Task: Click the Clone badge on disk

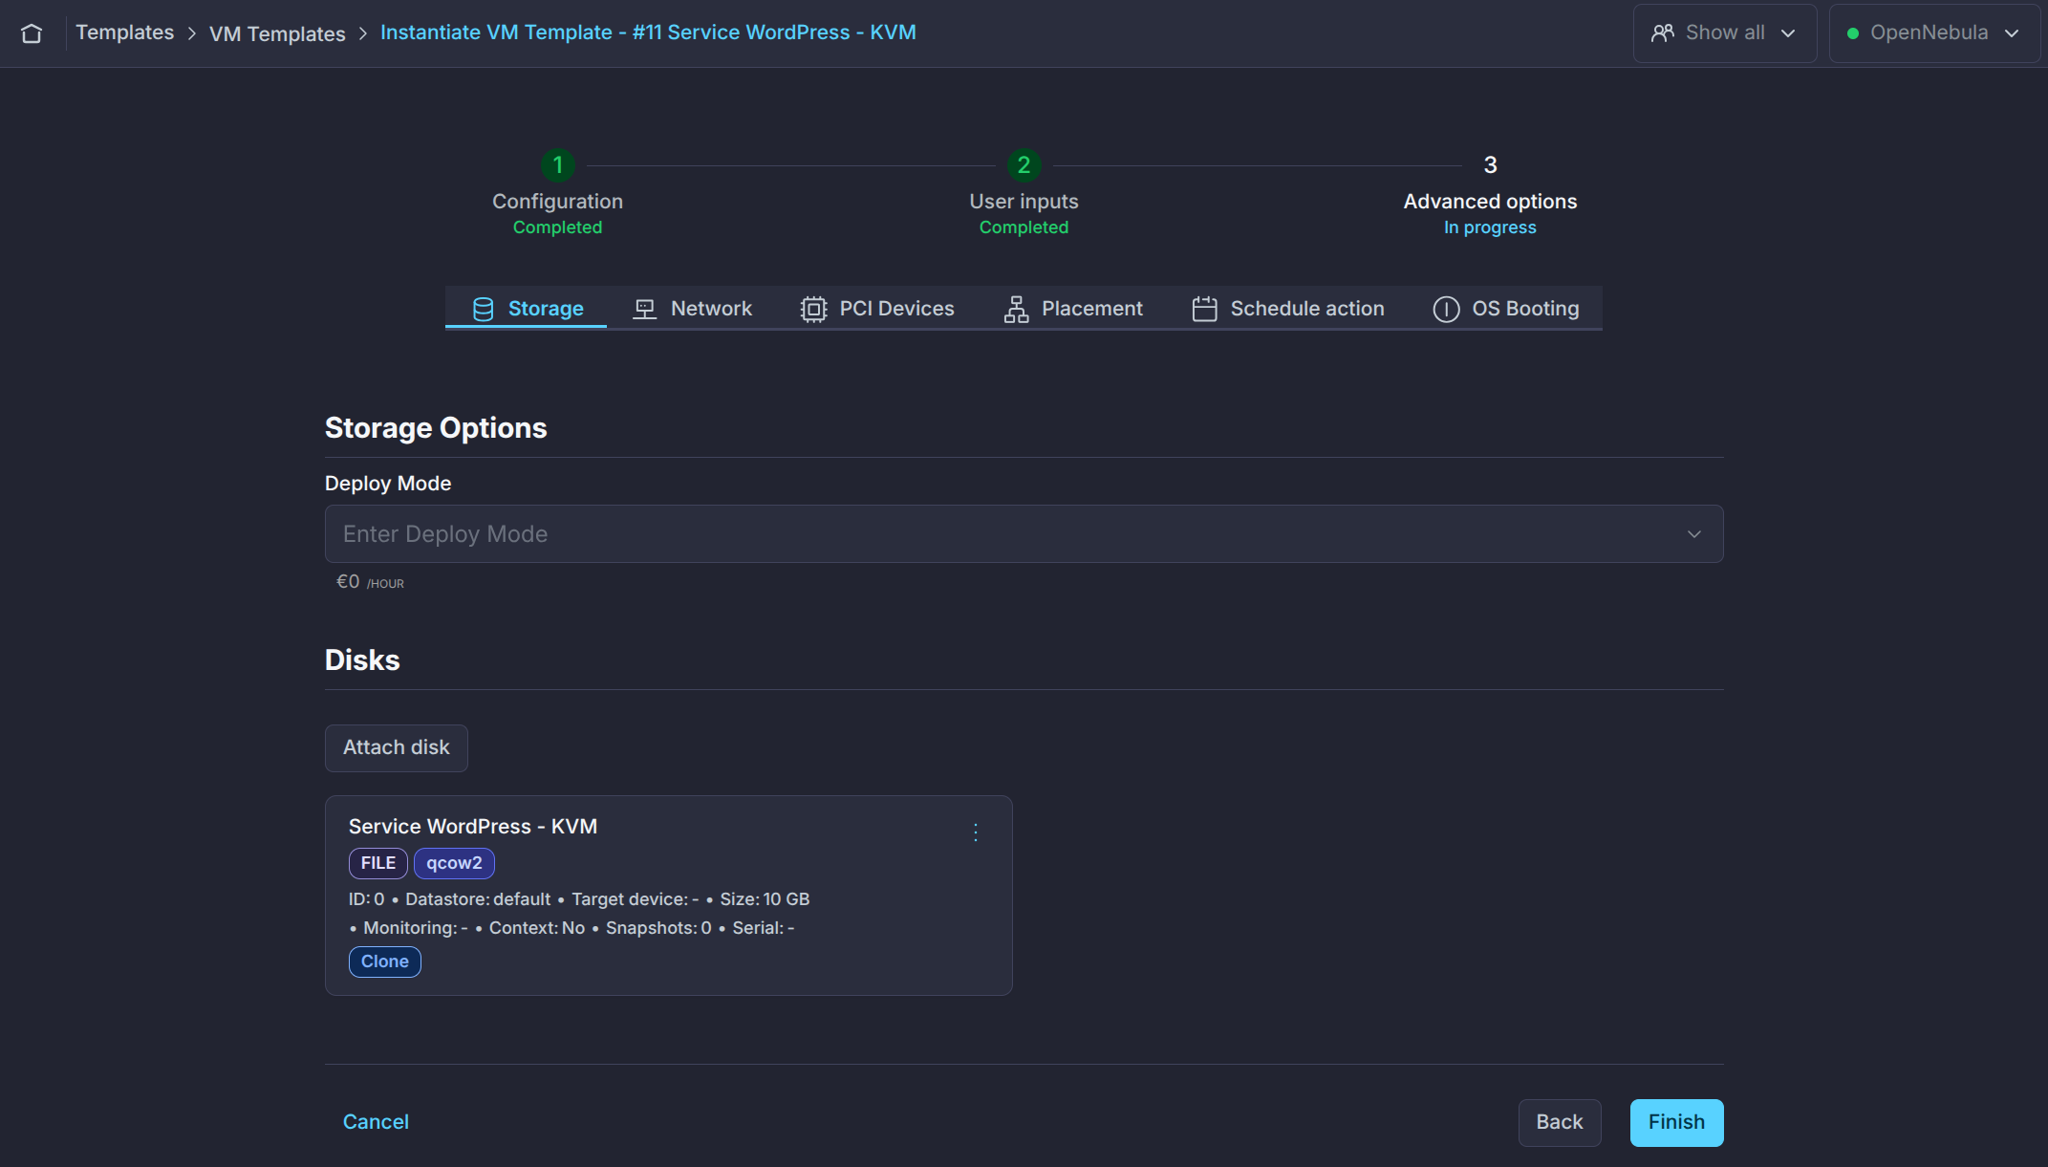Action: (x=385, y=962)
